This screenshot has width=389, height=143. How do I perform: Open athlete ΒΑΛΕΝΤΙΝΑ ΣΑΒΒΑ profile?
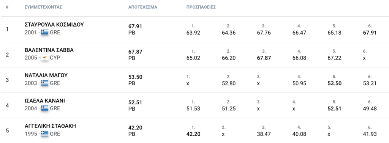point(49,50)
